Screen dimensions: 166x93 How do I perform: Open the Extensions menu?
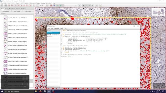(x=49, y=3)
